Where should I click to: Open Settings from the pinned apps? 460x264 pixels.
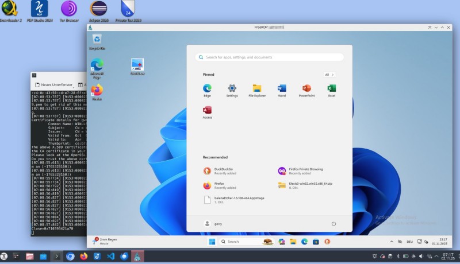[x=232, y=91]
